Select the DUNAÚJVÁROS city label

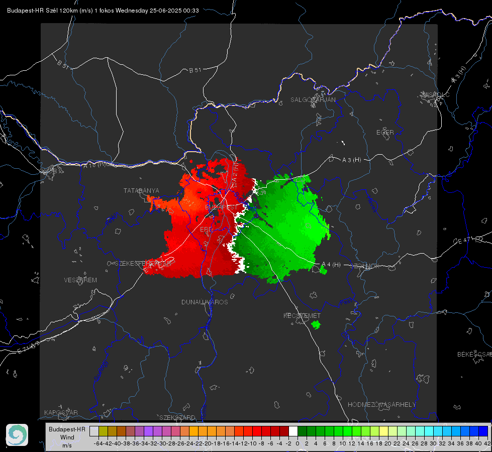[205, 302]
